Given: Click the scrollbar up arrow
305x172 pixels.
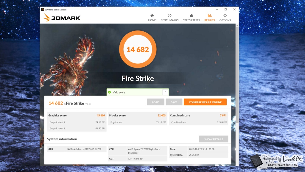Looking at the screenshot, I should (x=237, y=25).
